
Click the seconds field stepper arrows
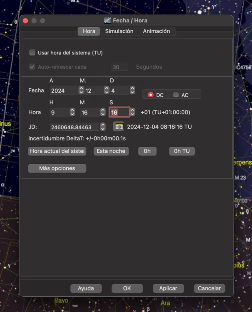click(132, 112)
